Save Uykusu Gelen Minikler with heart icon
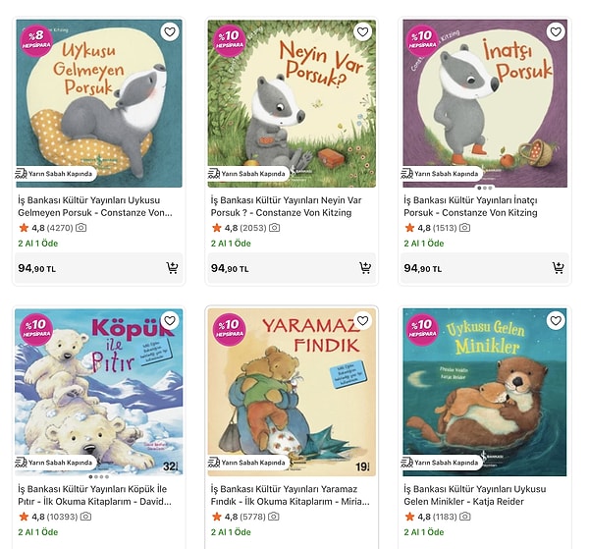589x549 pixels. (x=556, y=321)
